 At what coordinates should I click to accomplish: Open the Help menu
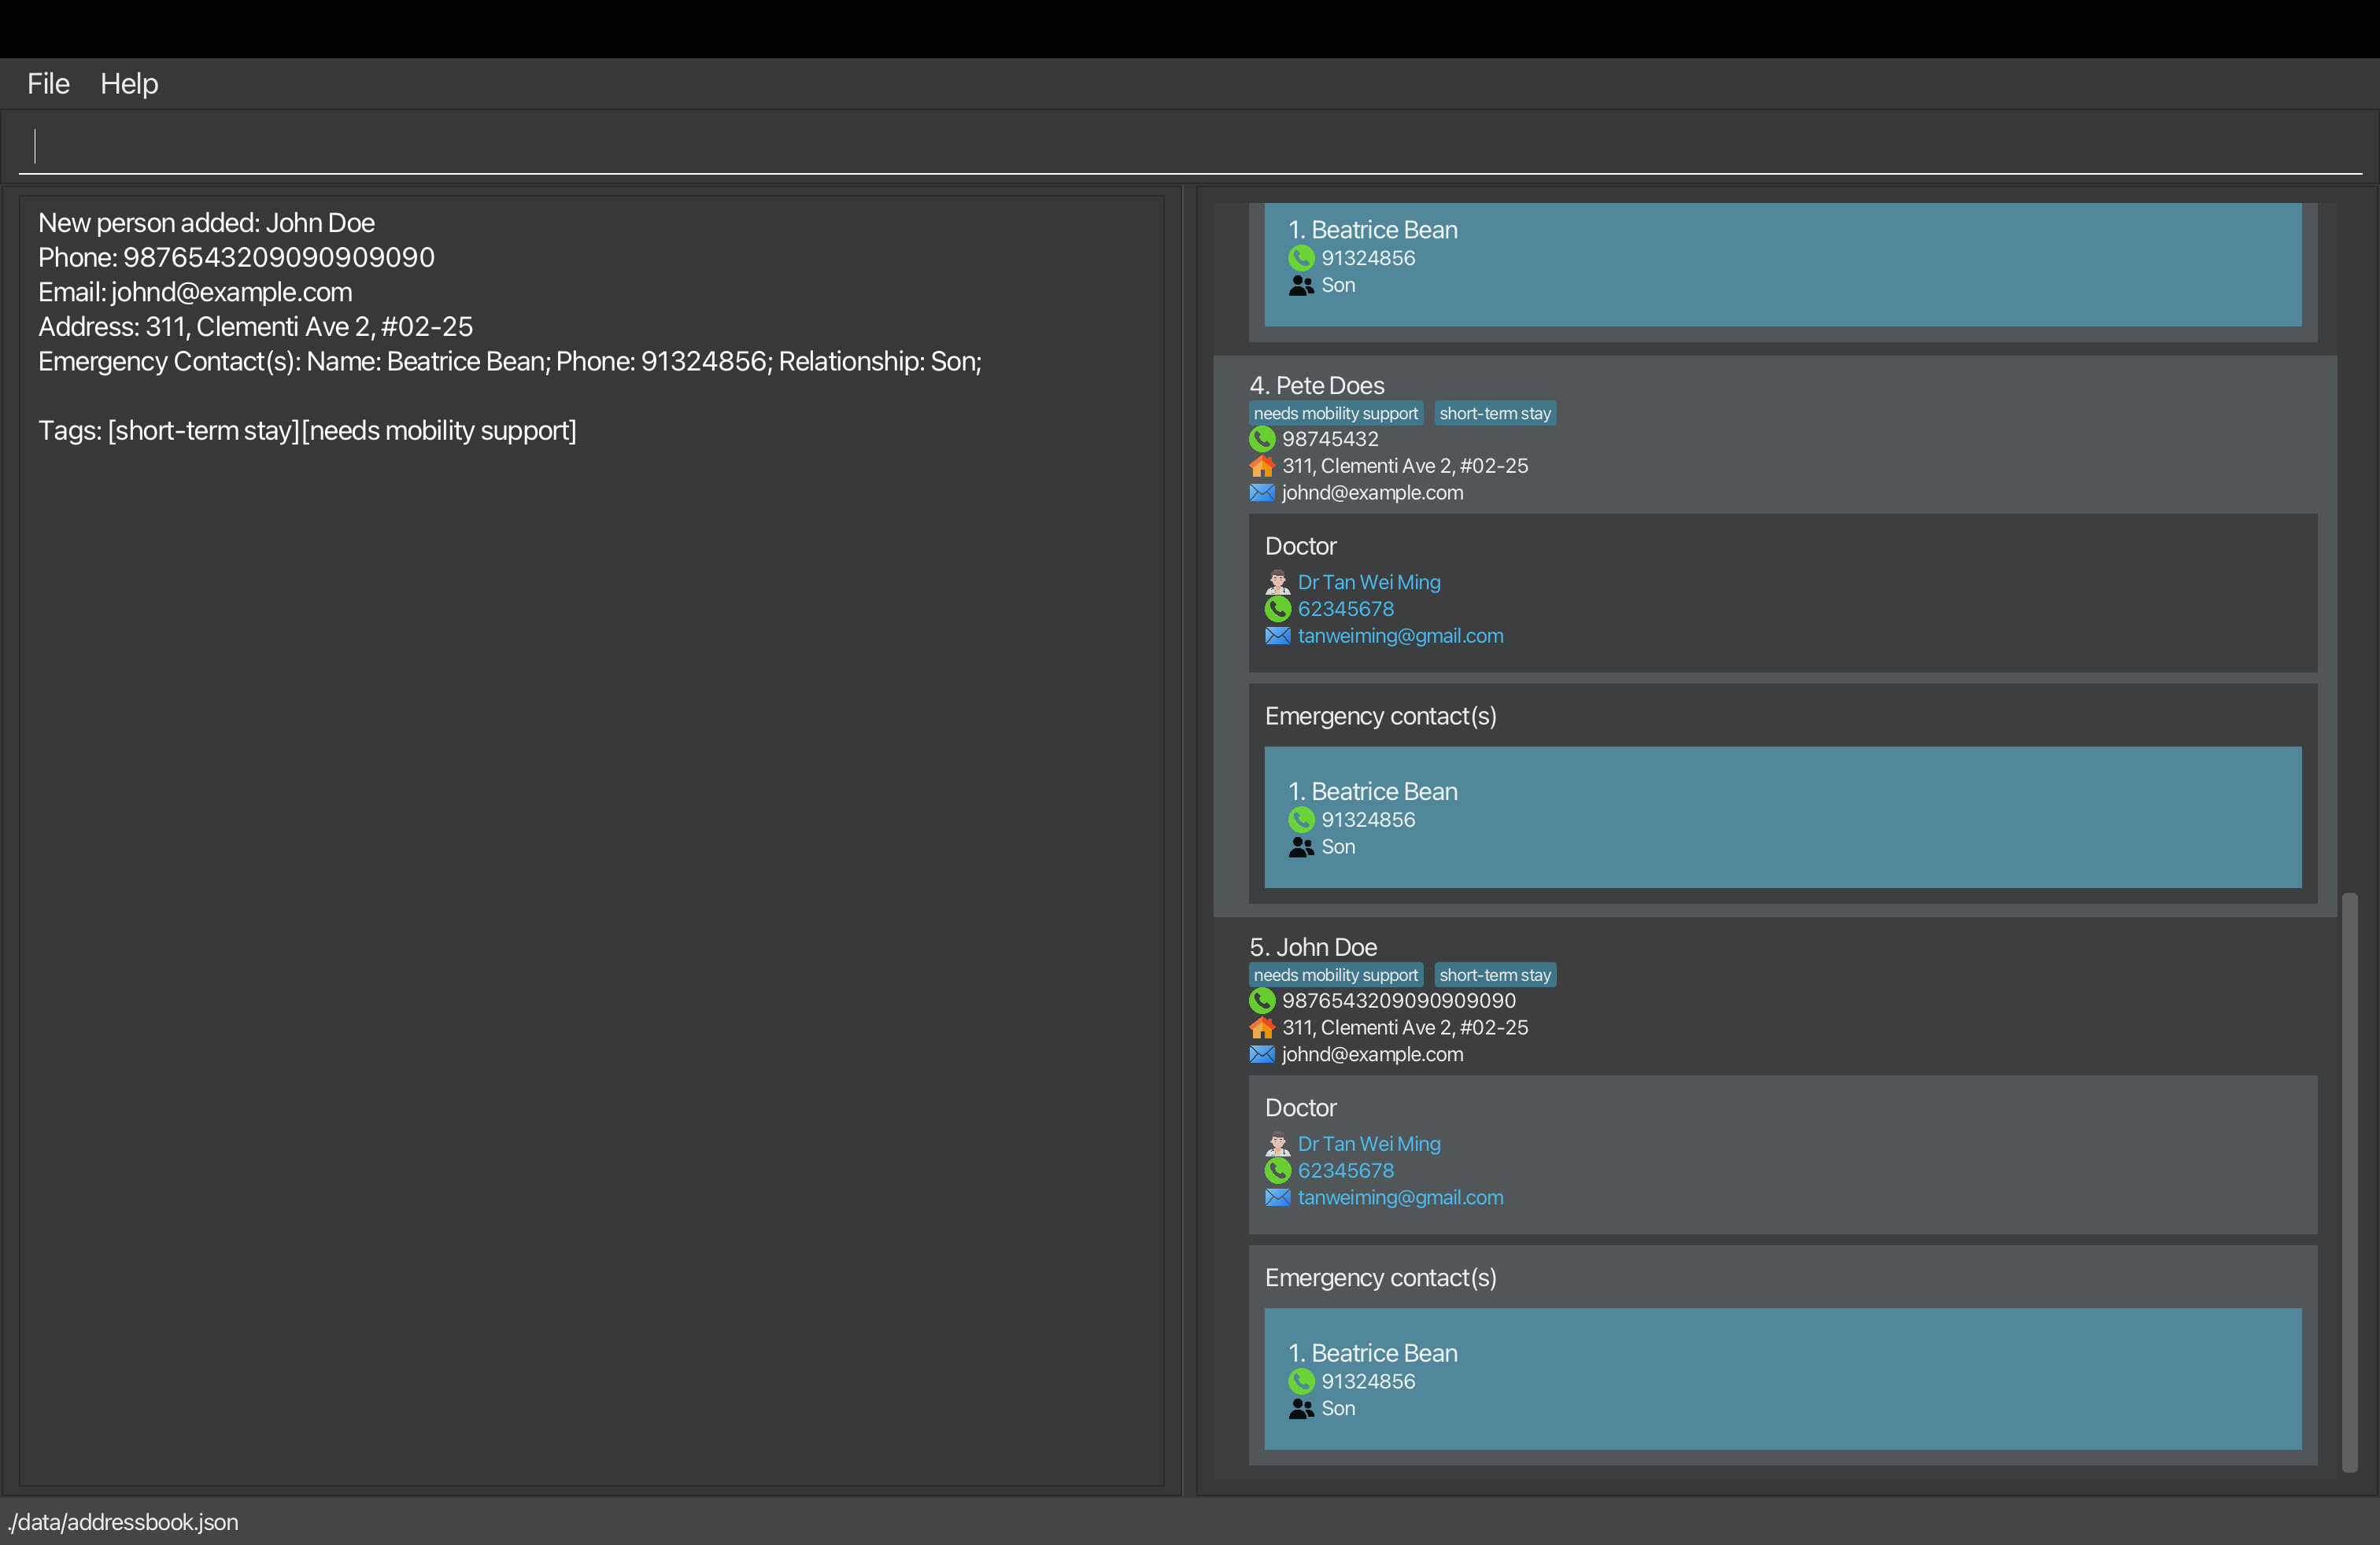point(129,84)
